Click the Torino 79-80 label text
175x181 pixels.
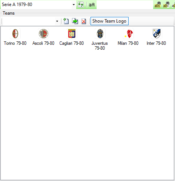pyautogui.click(x=15, y=43)
